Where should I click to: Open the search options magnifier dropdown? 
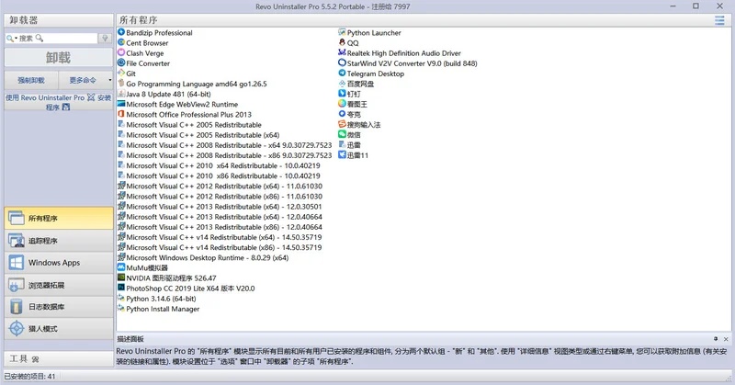pyautogui.click(x=12, y=39)
